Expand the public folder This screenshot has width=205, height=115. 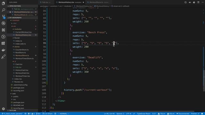16,96
